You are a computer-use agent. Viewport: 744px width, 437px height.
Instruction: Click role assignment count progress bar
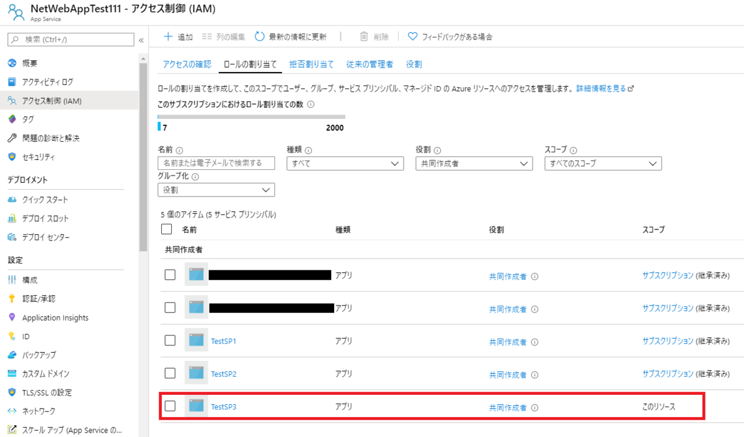pyautogui.click(x=251, y=117)
